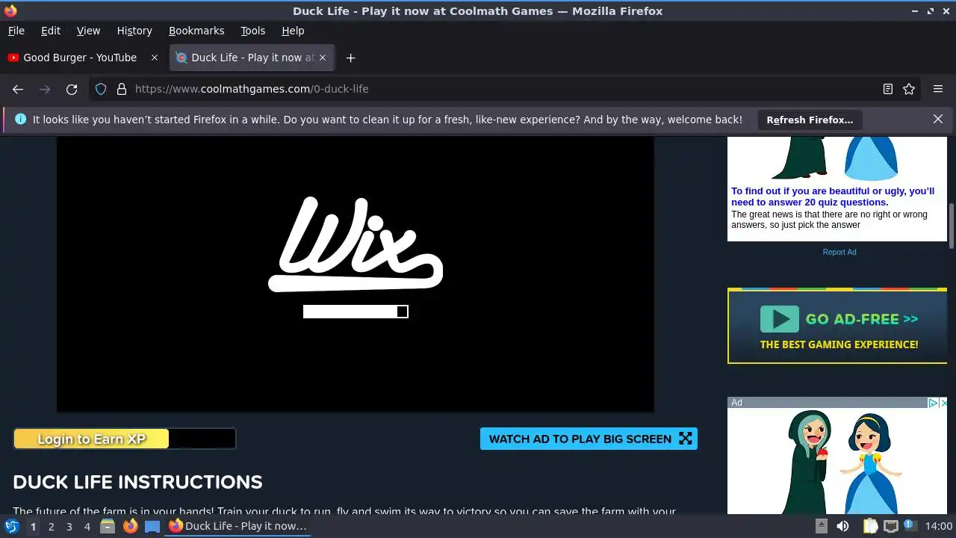Click the Login to Earn XP bar

click(125, 439)
